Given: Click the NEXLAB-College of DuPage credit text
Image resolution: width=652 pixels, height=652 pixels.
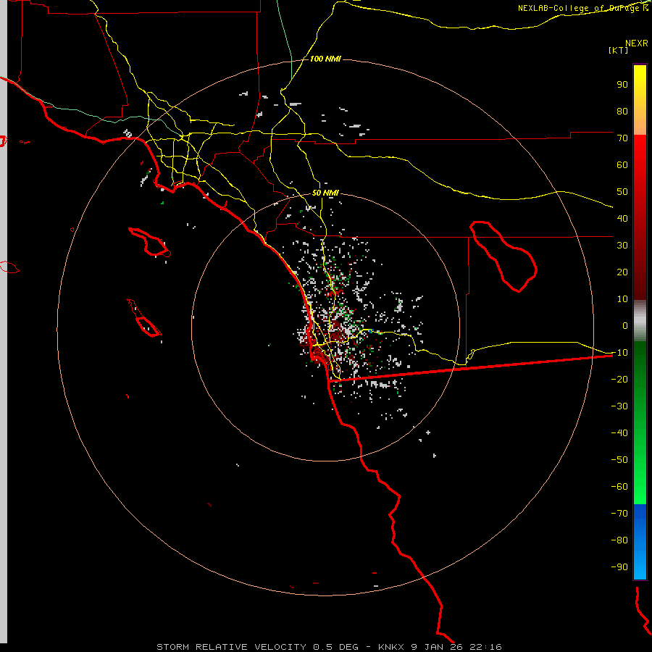Looking at the screenshot, I should 583,8.
